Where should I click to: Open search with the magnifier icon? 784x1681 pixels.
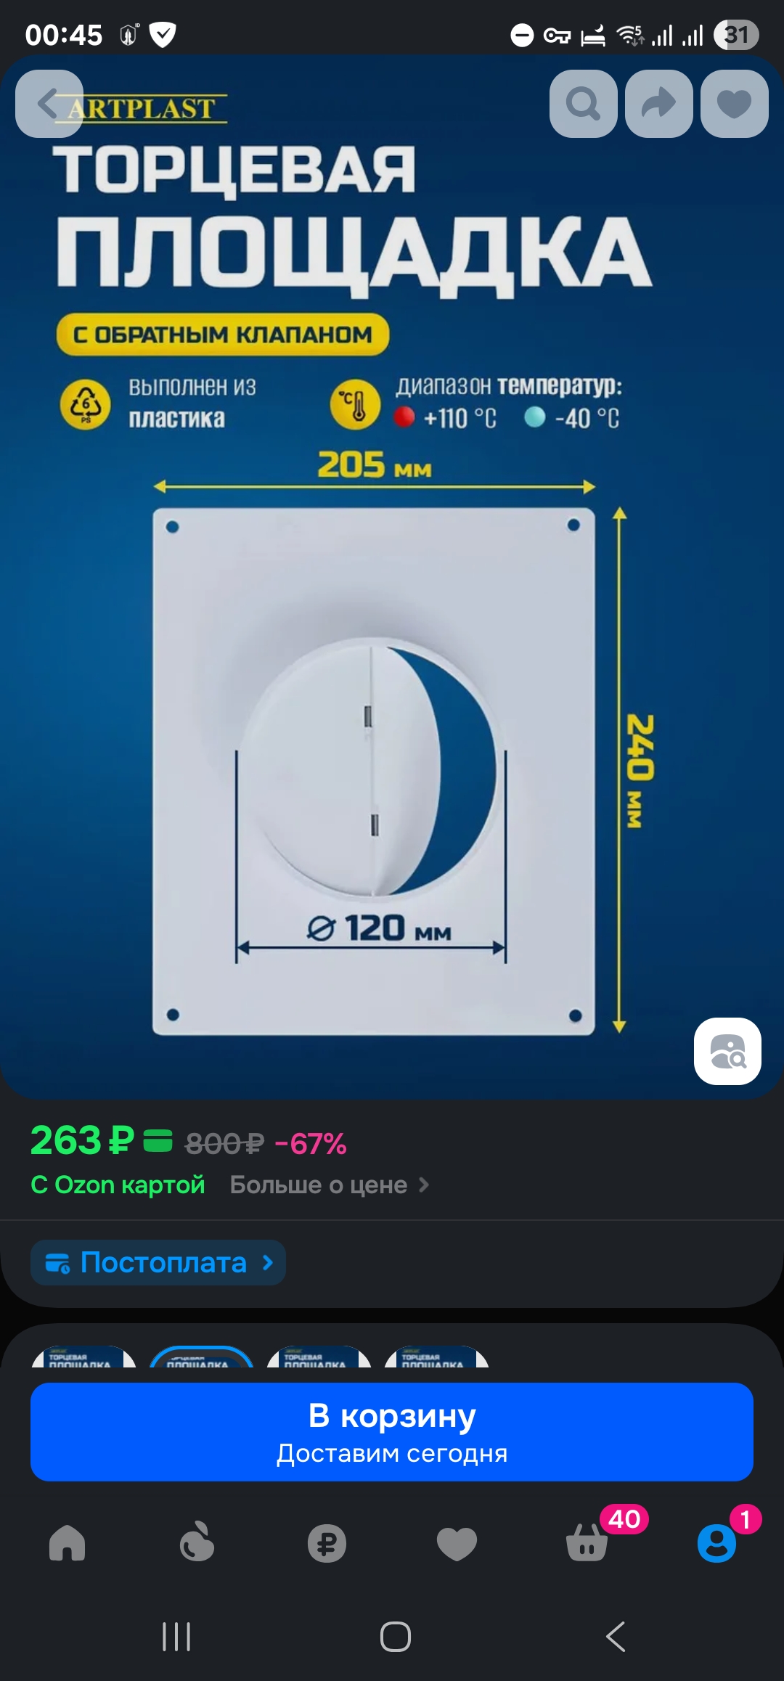pyautogui.click(x=584, y=104)
